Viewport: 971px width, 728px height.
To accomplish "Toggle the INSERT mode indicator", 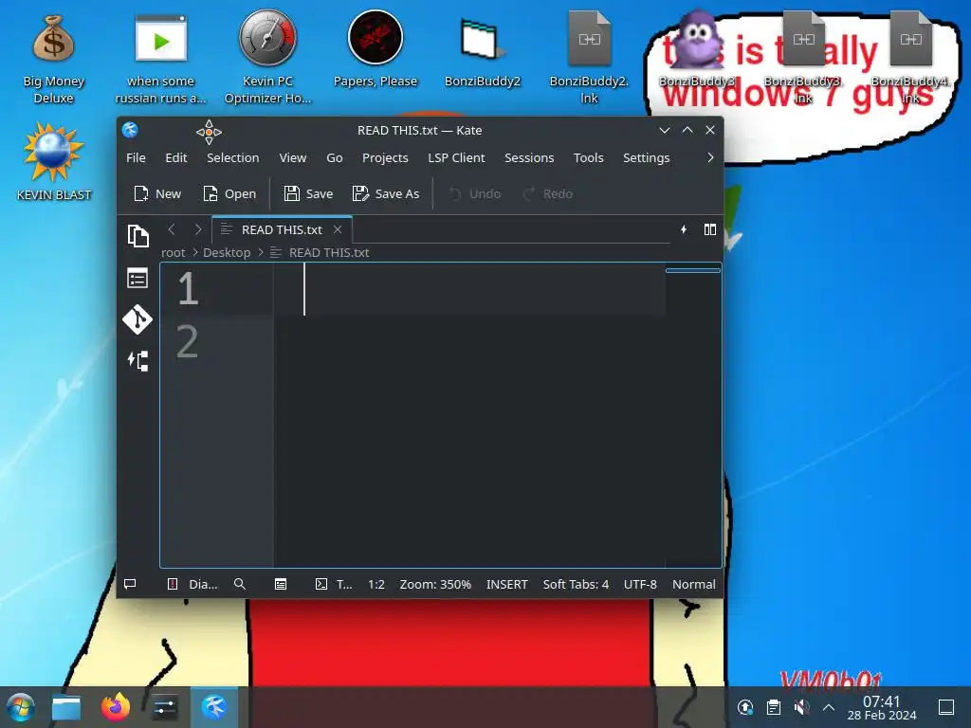I will pos(507,584).
